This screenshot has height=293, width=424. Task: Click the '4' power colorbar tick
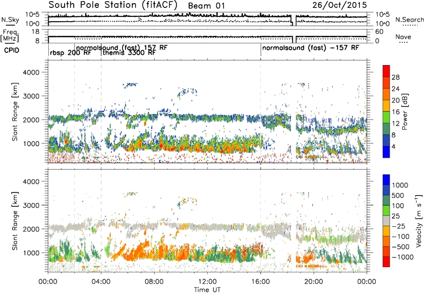[x=394, y=146]
